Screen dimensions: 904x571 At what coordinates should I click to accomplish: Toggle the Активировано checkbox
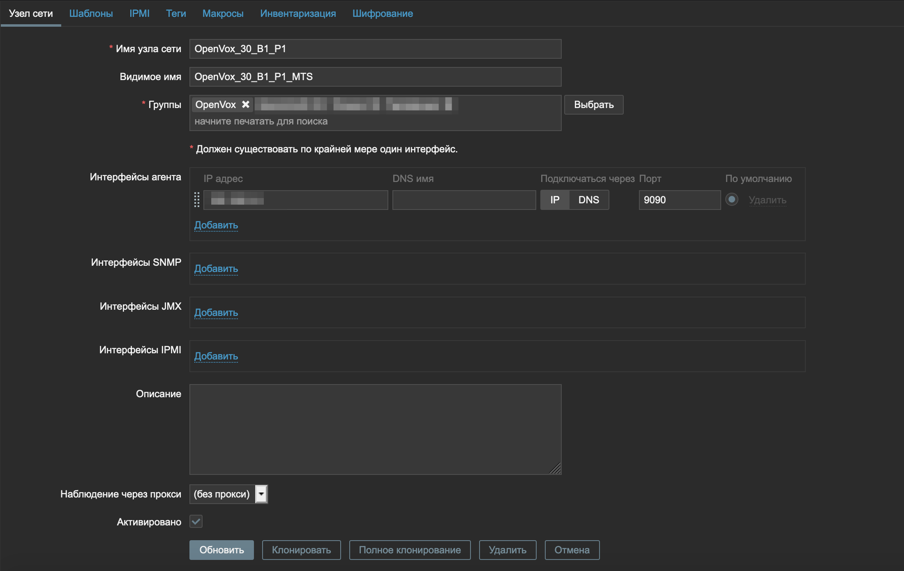[x=196, y=522]
